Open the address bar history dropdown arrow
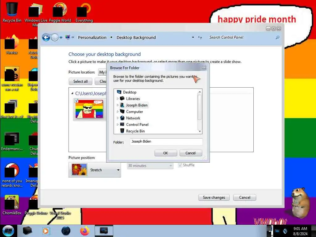 193,37
